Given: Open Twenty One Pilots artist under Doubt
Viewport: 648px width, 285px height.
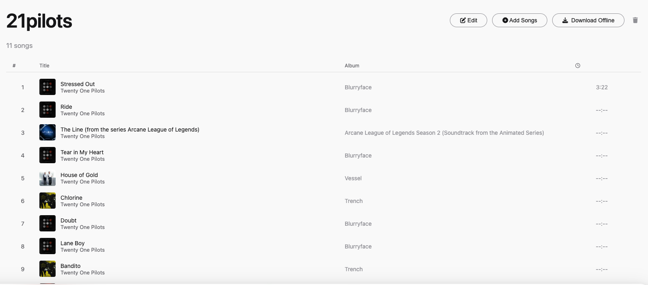Looking at the screenshot, I should [82, 227].
